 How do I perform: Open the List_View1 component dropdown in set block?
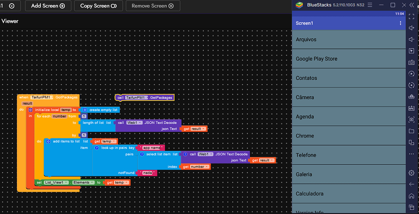click(56, 182)
